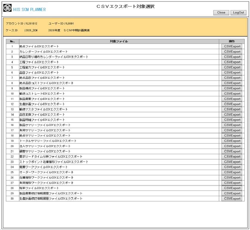
Task: Export 要求リードタイム分析ファイル CSV
Action: point(232,157)
